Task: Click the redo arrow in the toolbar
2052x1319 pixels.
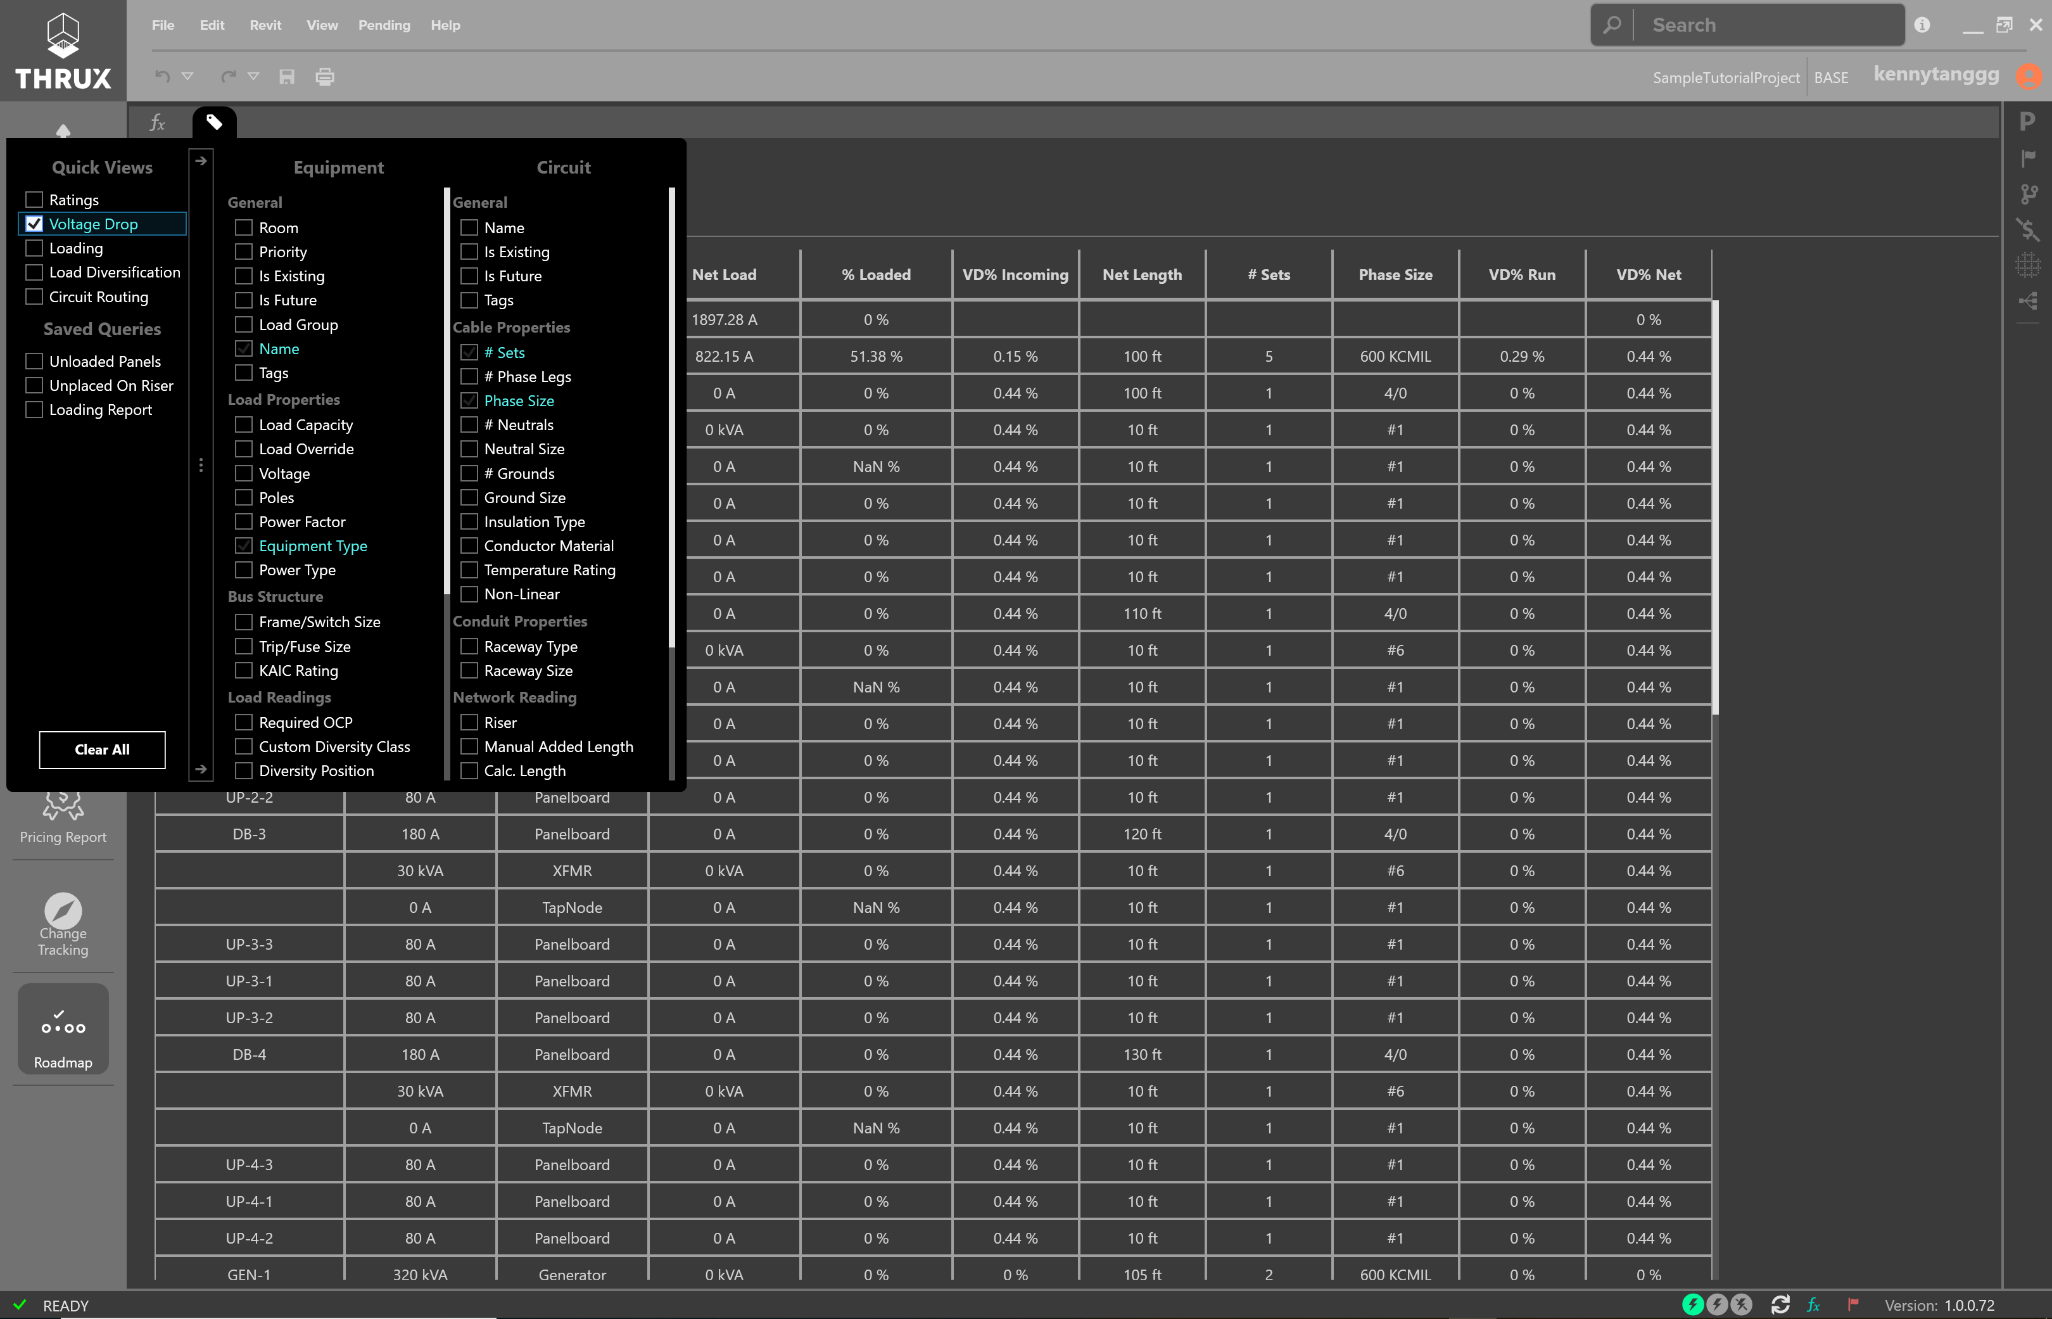Action: [228, 77]
